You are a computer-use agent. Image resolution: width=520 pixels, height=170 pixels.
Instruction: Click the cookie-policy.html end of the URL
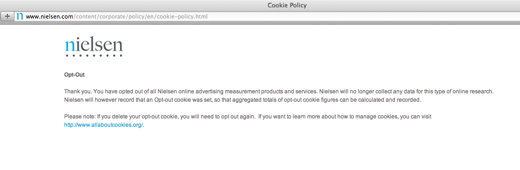[182, 16]
